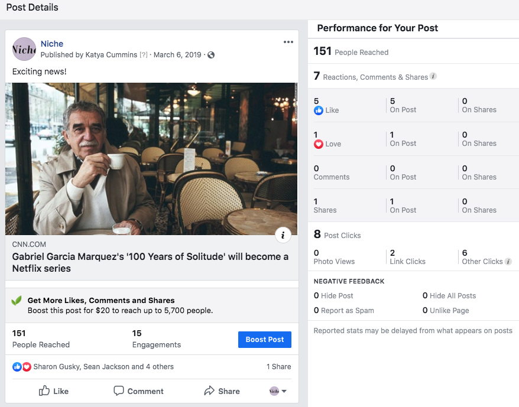Click the image info icon on the photo

(x=283, y=235)
